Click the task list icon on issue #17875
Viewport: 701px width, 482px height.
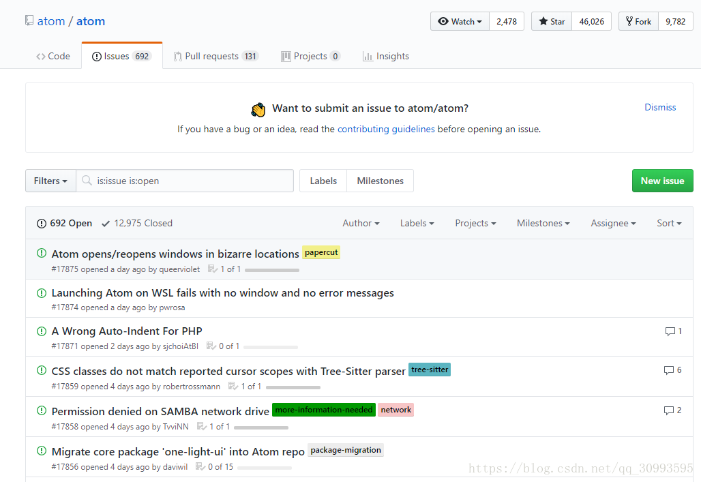click(212, 269)
